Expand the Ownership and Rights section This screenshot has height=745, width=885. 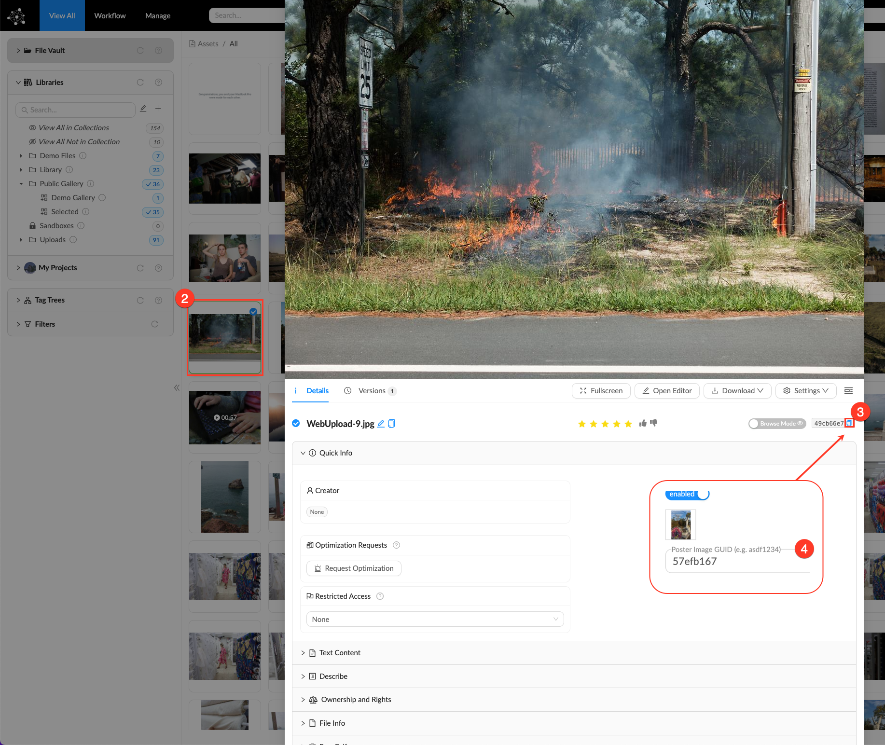(356, 700)
